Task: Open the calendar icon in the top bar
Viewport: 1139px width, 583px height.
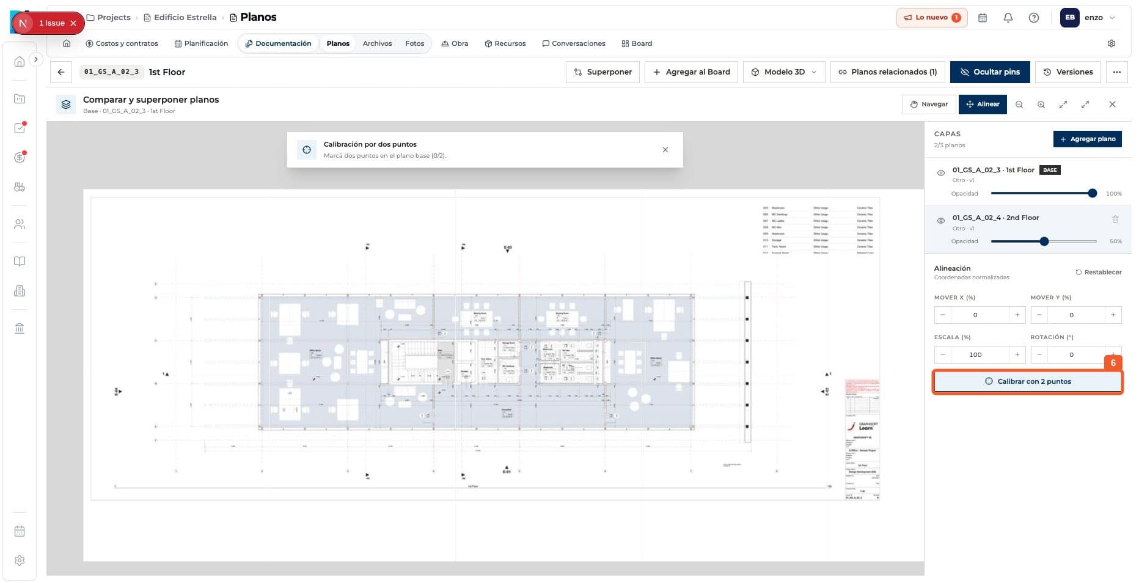Action: click(x=983, y=18)
